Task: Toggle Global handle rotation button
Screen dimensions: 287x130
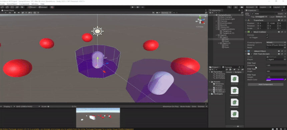Action: tap(43, 7)
